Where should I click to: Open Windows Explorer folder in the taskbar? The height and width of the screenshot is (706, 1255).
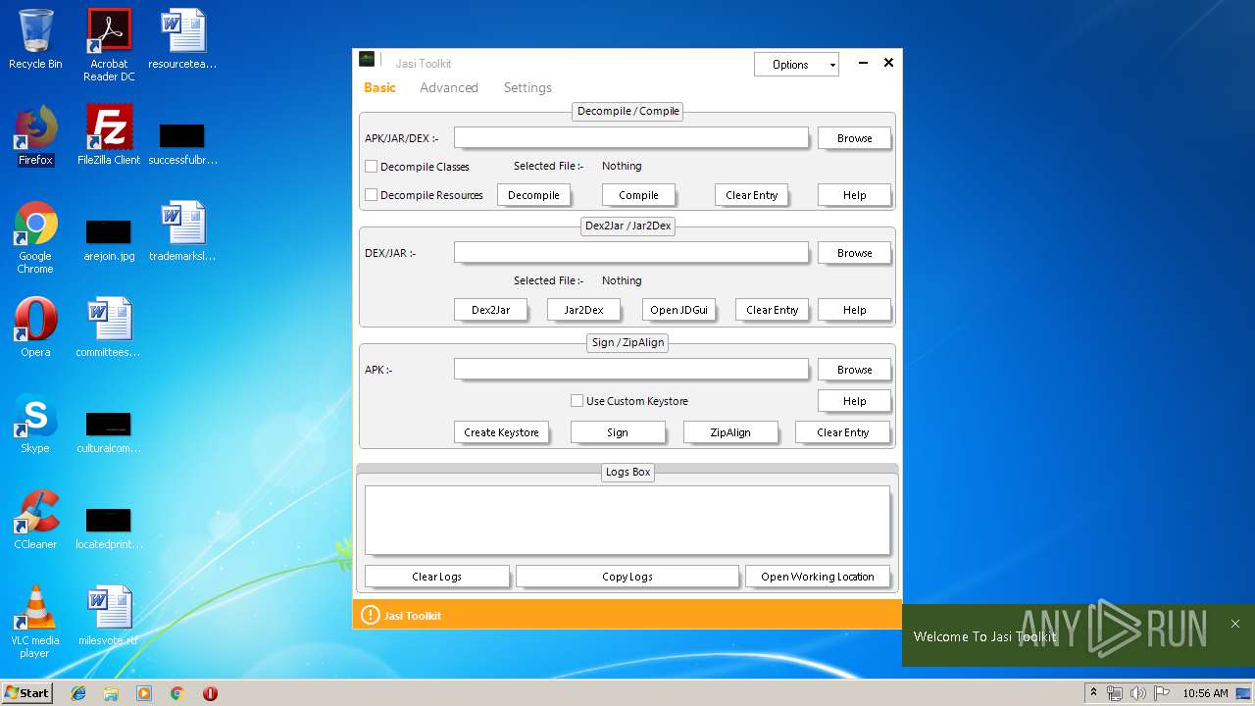111,693
